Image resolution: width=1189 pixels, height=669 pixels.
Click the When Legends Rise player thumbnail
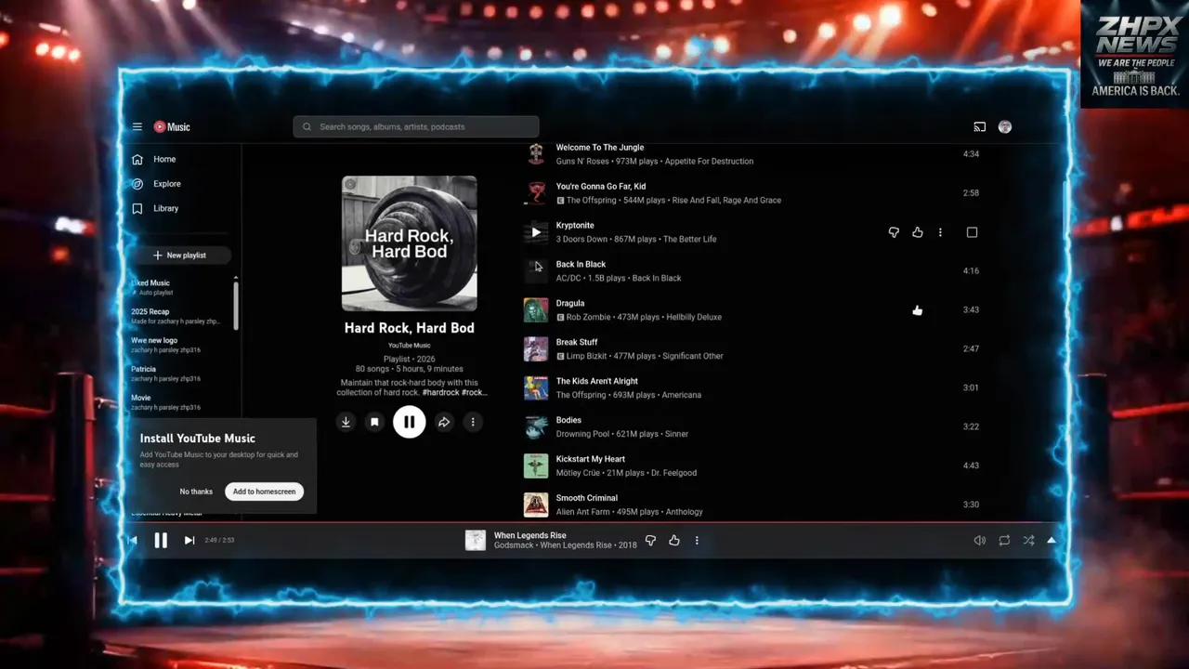pyautogui.click(x=476, y=540)
